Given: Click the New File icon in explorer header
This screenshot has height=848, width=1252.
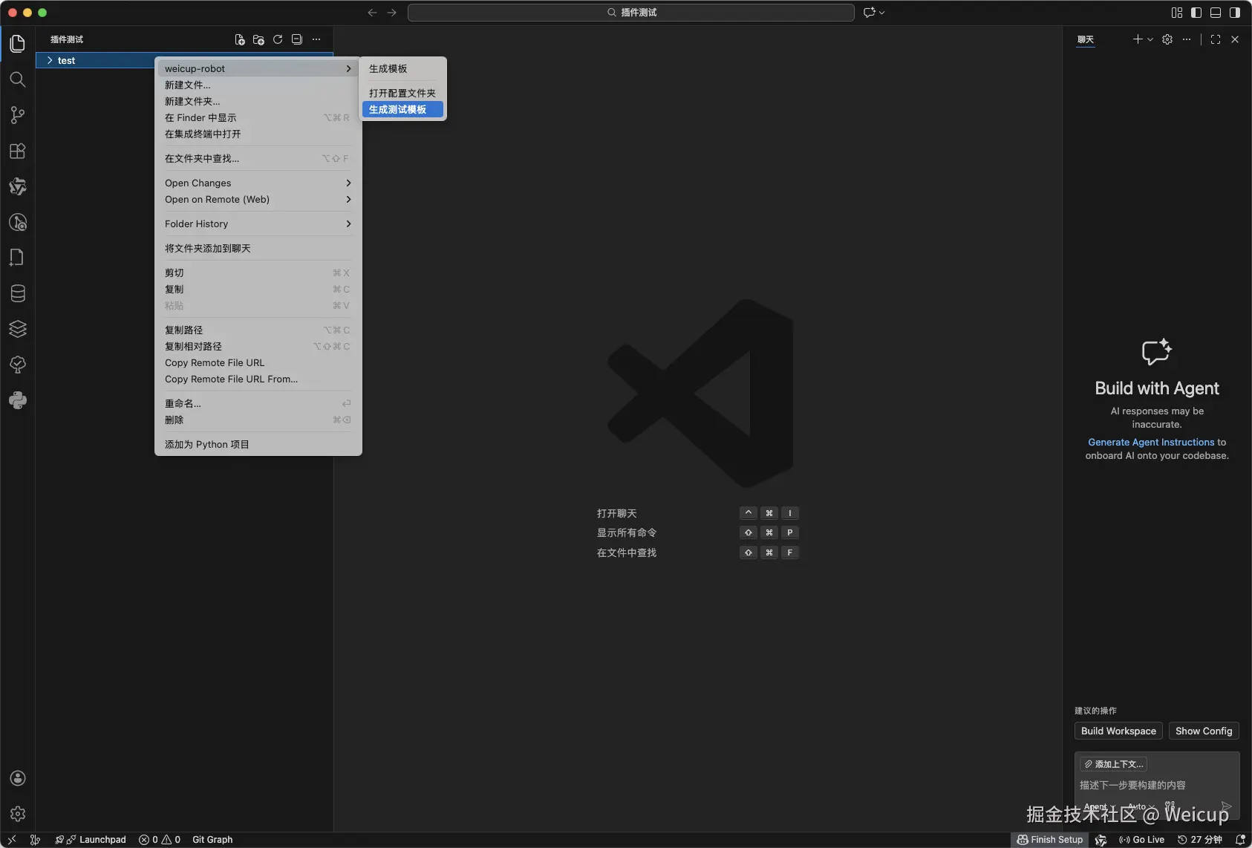Looking at the screenshot, I should 240,39.
